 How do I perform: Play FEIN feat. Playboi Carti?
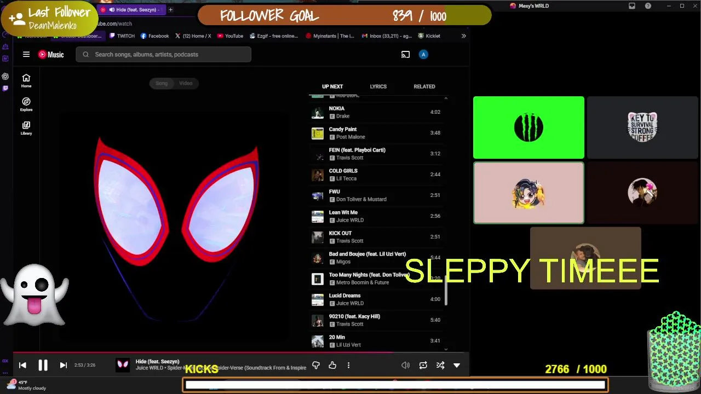tap(378, 154)
